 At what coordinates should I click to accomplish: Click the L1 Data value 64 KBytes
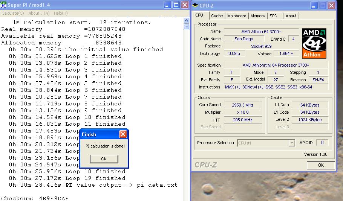click(310, 105)
